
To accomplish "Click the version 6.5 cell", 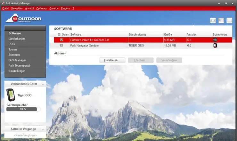I will pos(189,40).
